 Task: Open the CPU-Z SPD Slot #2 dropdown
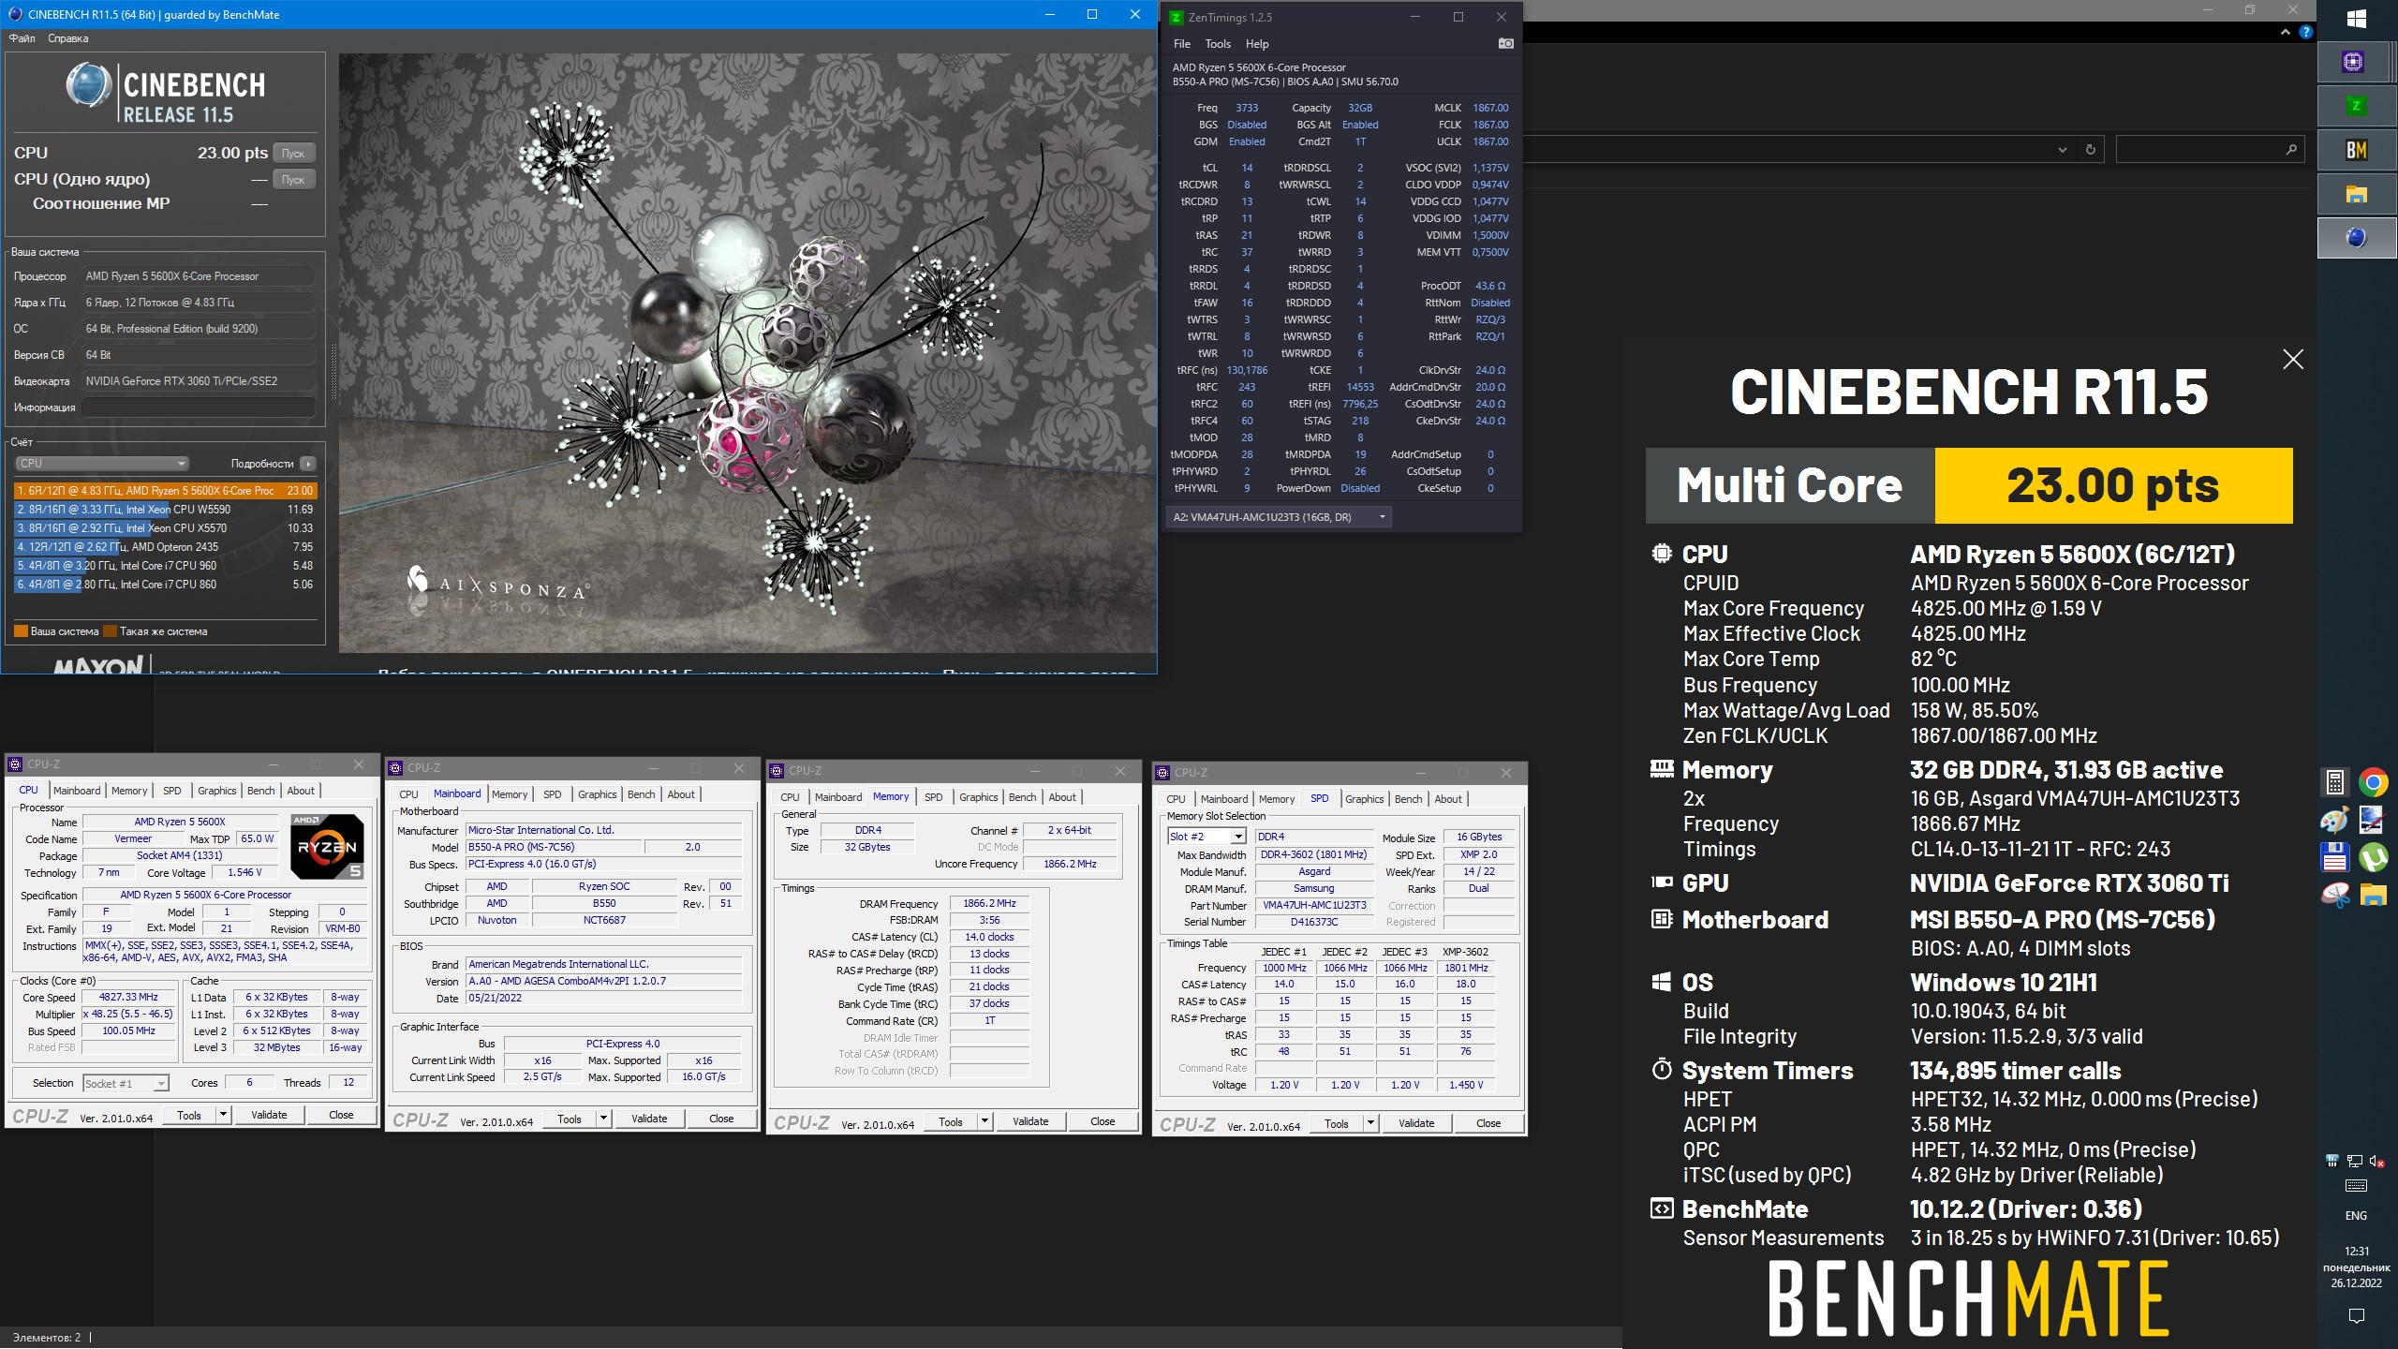1206,837
